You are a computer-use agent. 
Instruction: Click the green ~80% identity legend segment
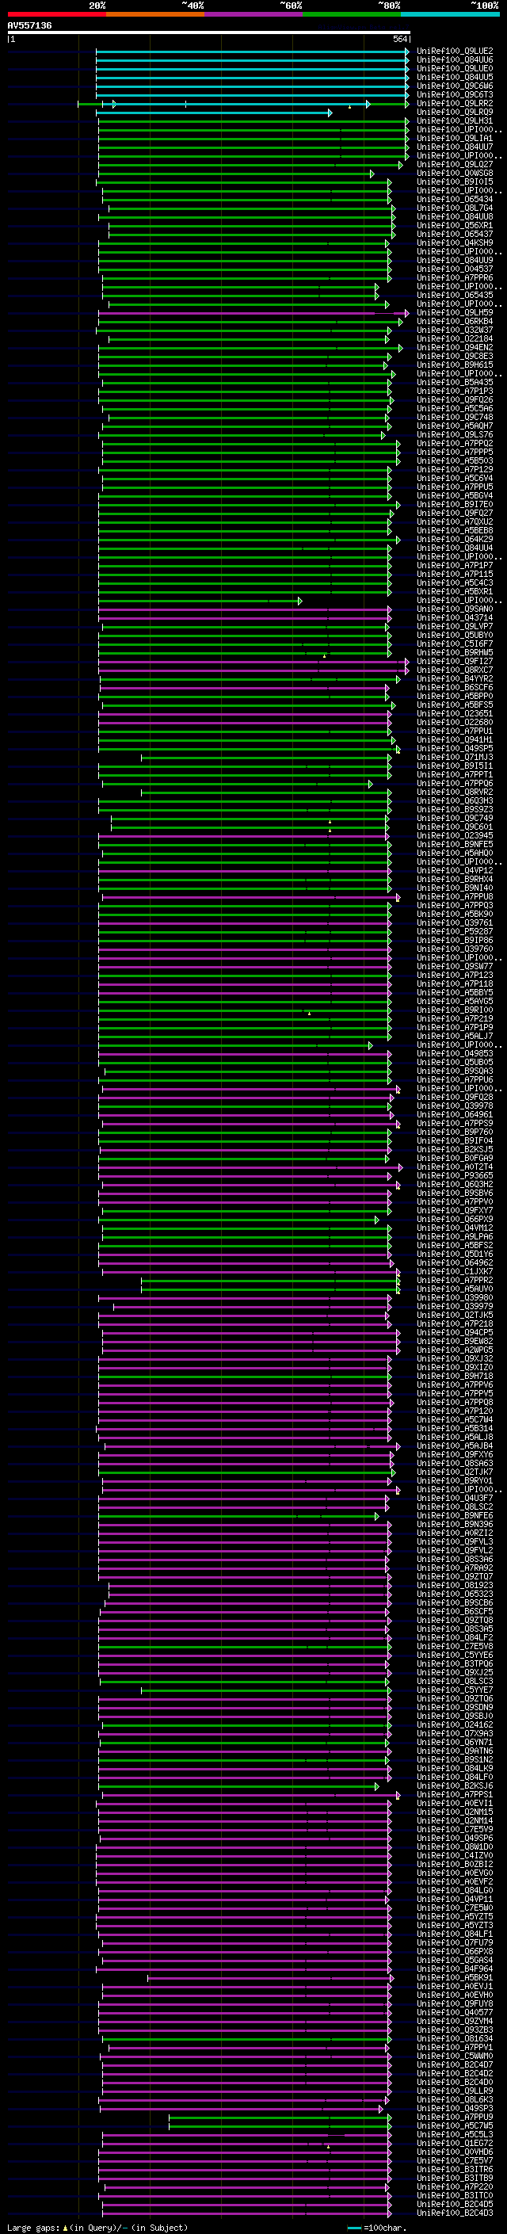[352, 14]
